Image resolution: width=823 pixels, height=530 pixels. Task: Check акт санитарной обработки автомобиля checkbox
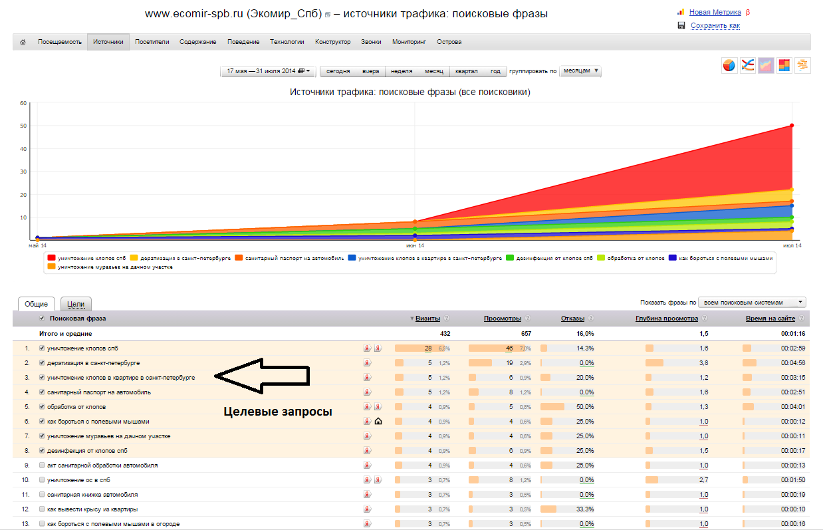tap(43, 465)
